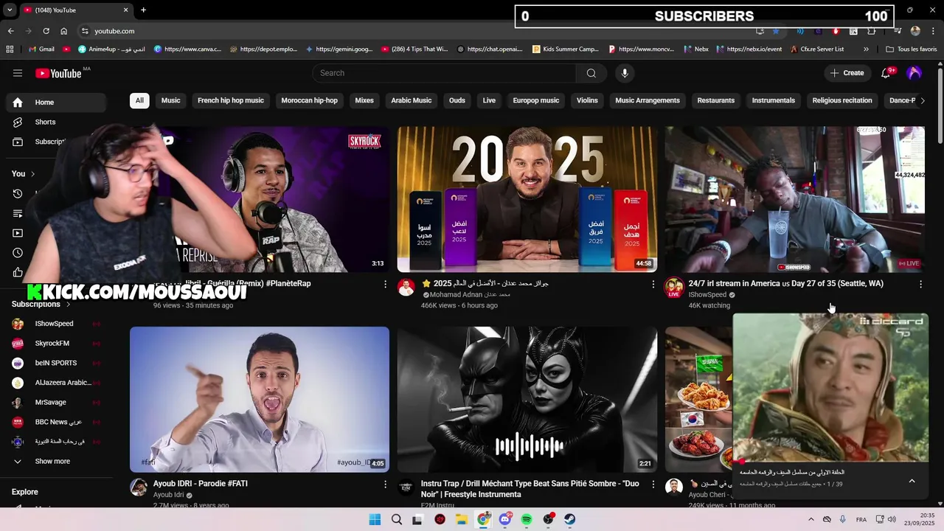
Task: Click IShowSpeed channel avatar under video
Action: tap(674, 287)
